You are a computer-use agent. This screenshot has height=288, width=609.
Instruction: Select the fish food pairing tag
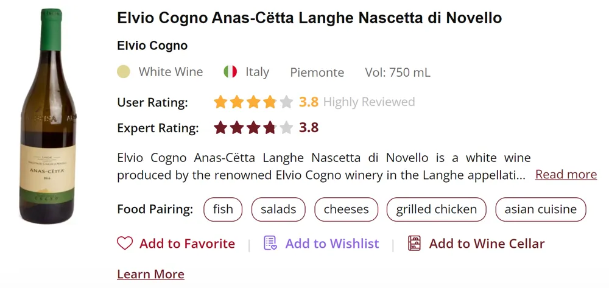click(x=223, y=209)
